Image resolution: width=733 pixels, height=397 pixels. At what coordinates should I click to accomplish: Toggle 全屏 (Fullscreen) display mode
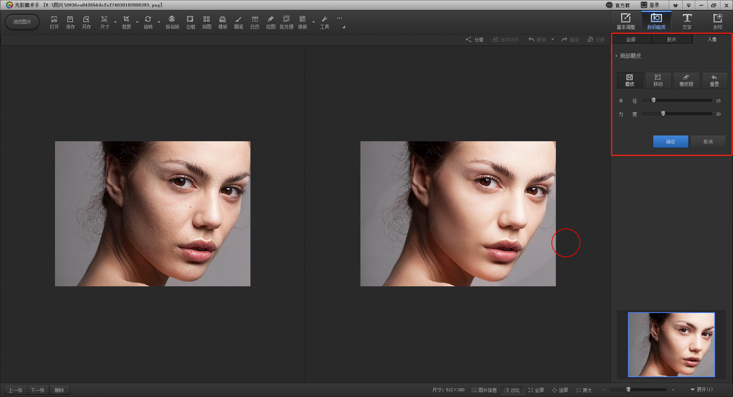[x=536, y=390]
